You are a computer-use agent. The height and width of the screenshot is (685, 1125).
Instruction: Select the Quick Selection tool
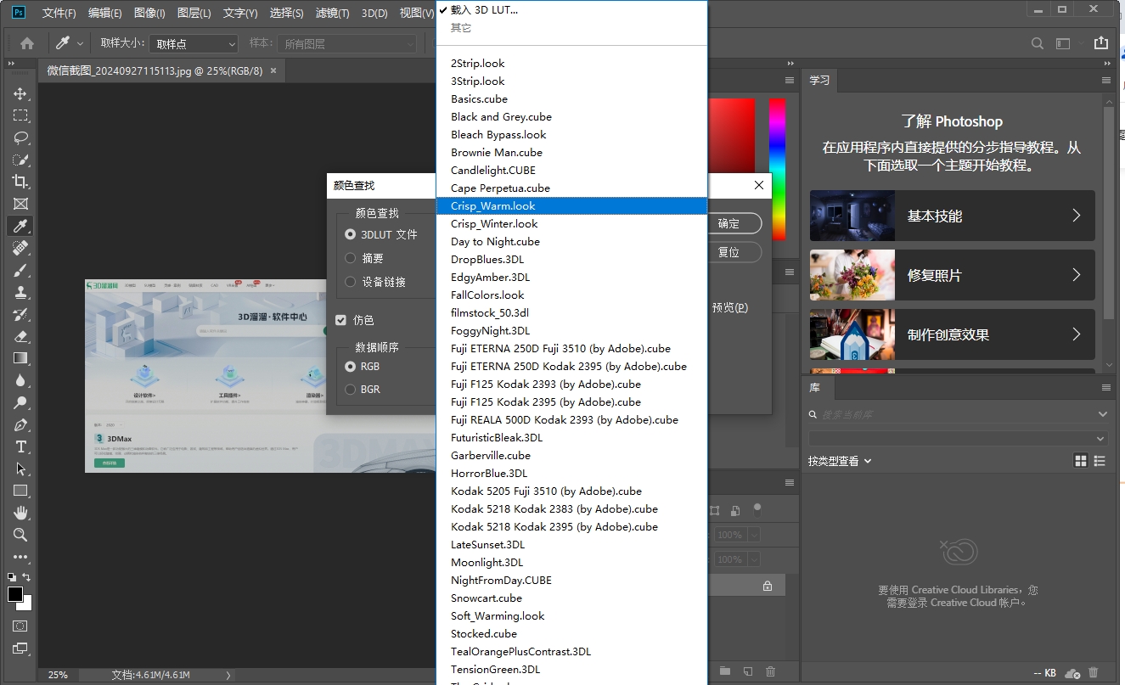click(x=20, y=160)
